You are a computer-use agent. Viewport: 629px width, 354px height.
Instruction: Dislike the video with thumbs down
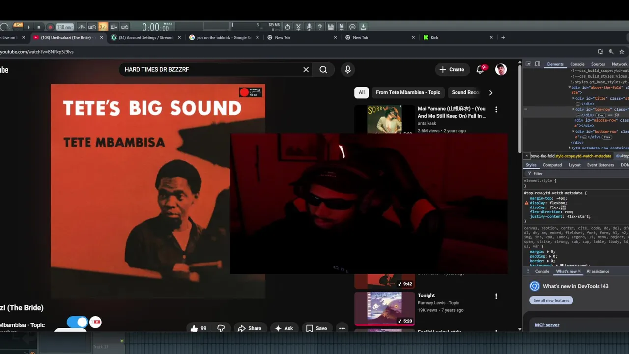click(x=221, y=328)
